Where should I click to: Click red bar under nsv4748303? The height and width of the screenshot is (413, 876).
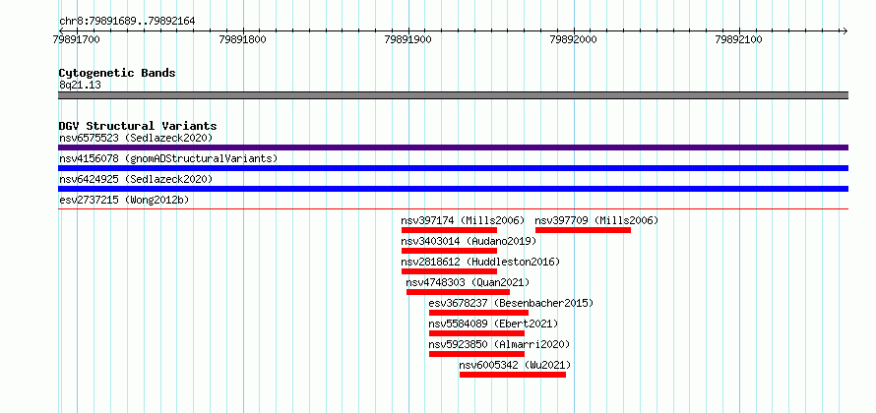tap(458, 292)
